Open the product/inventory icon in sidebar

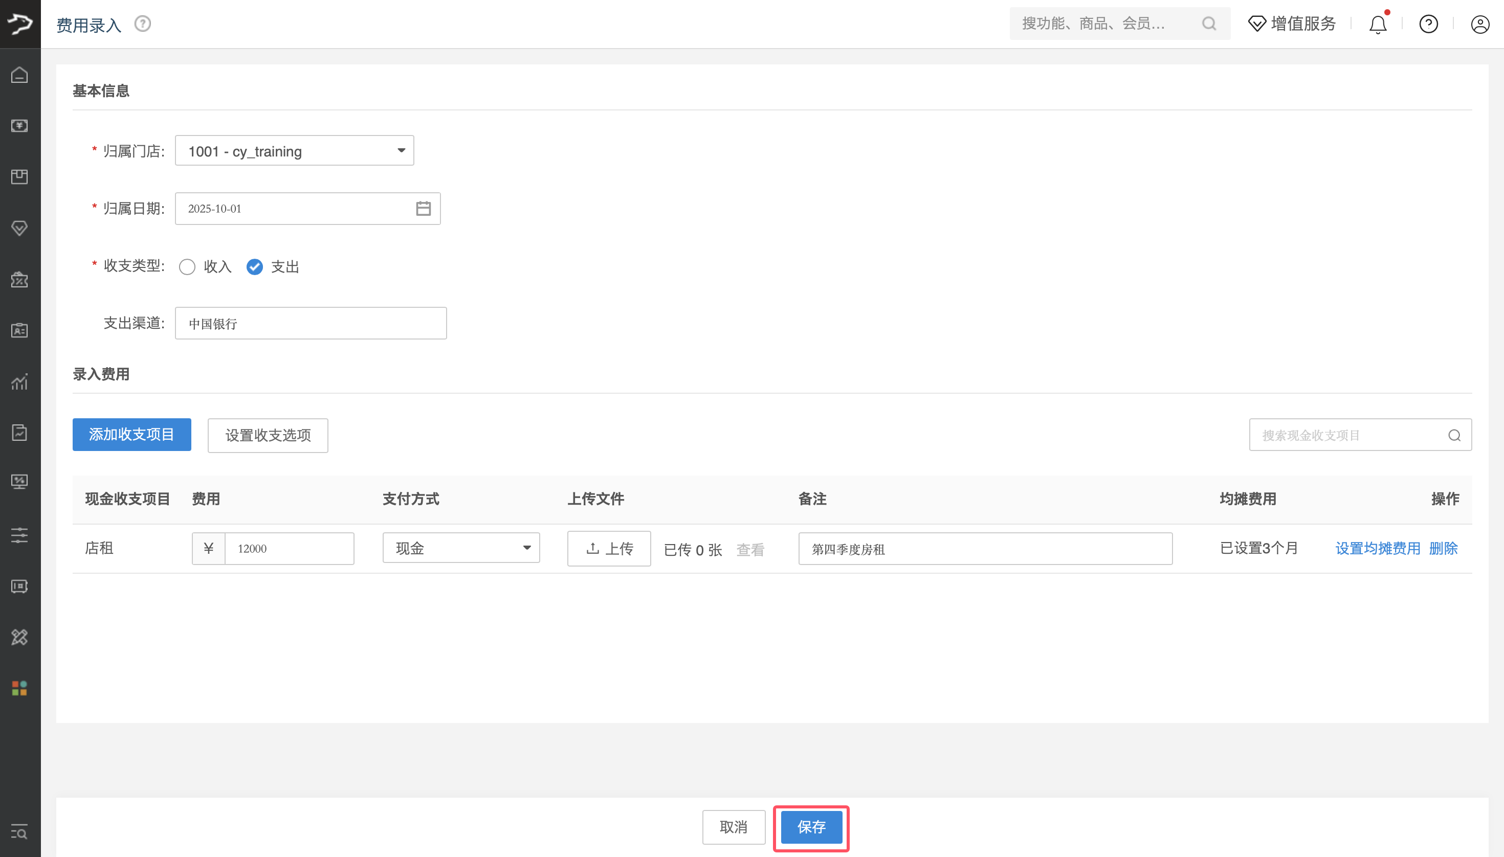pos(19,176)
